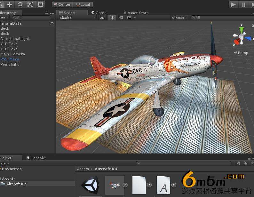Toggle the Hierarchy panel lock
This screenshot has height=197, width=254.
47,13
